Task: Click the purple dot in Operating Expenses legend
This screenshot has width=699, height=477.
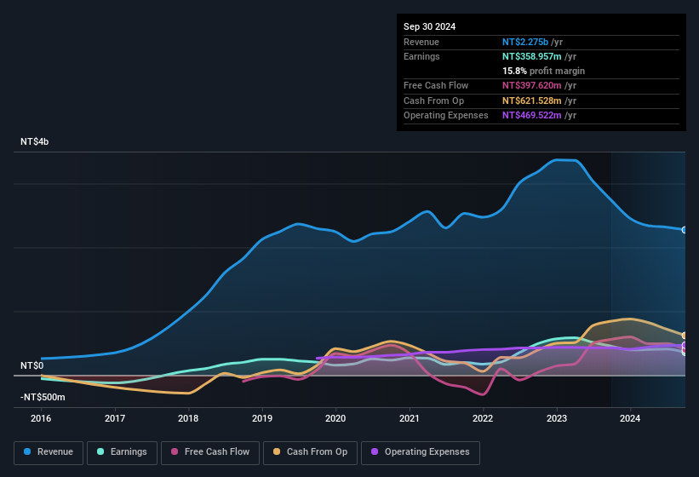Action: [373, 451]
